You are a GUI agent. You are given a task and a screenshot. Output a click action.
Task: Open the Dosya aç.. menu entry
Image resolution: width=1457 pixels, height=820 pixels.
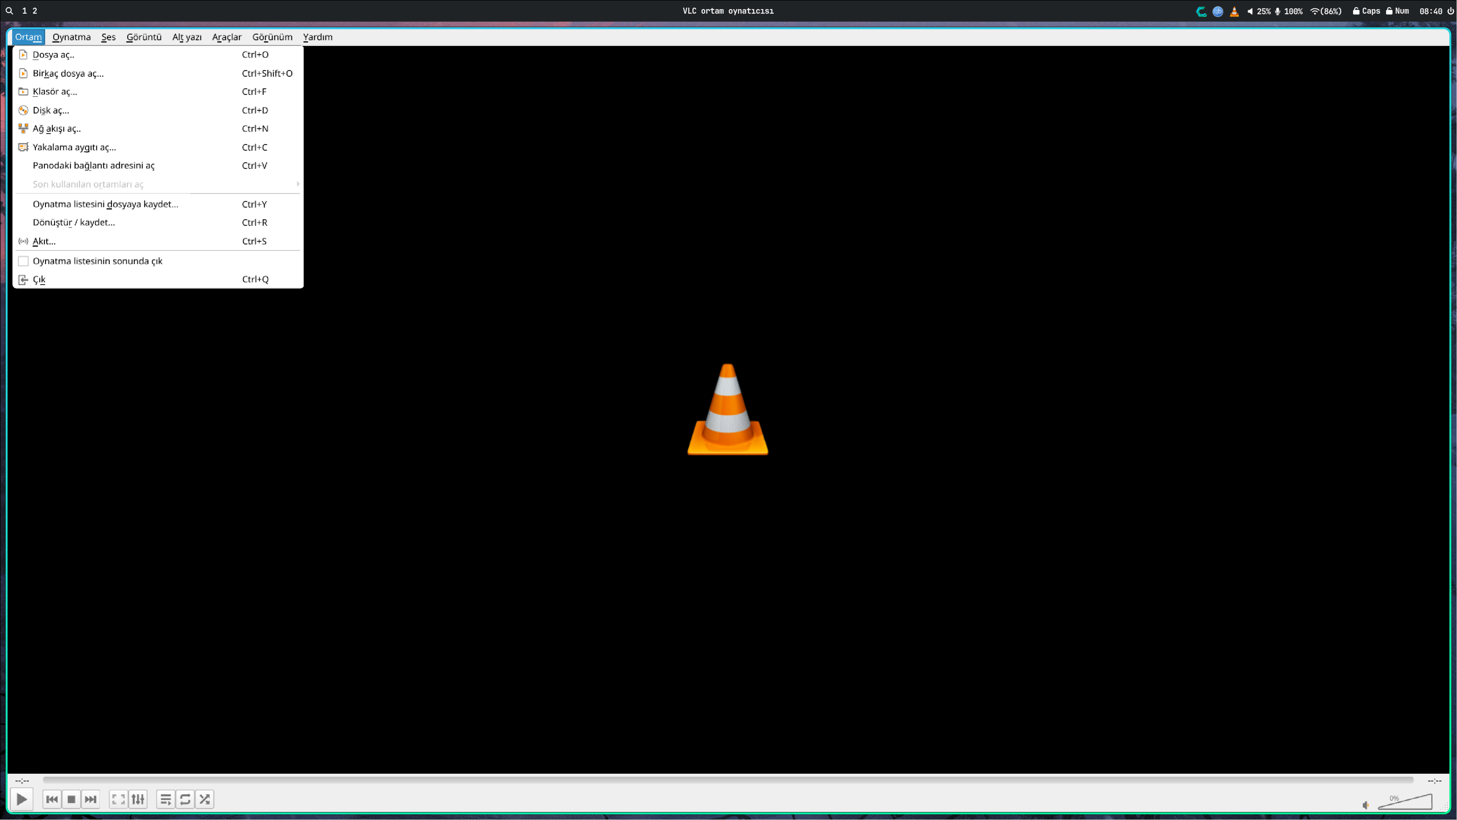pyautogui.click(x=158, y=55)
